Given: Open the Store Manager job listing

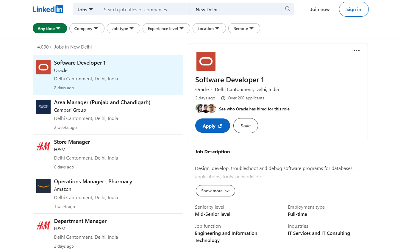Looking at the screenshot, I should click(108, 154).
